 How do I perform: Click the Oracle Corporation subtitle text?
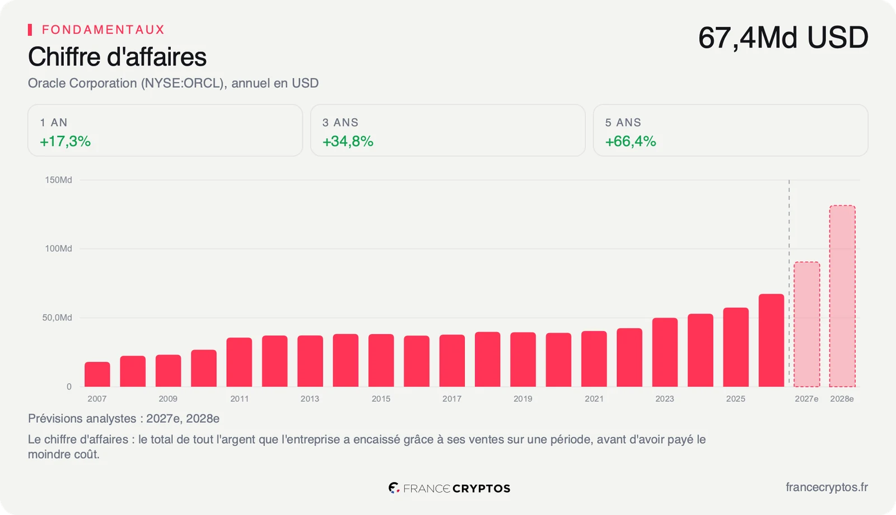click(173, 83)
